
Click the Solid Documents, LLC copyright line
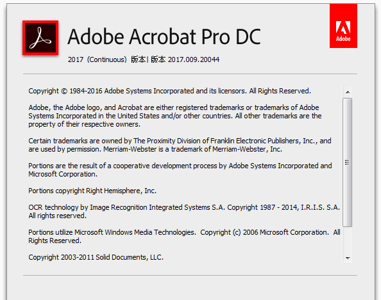(96, 257)
